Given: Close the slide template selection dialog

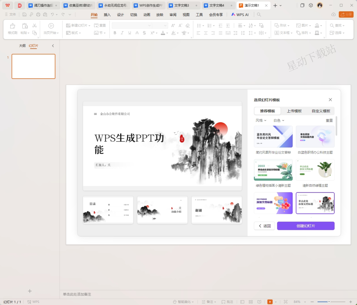Looking at the screenshot, I should [330, 100].
